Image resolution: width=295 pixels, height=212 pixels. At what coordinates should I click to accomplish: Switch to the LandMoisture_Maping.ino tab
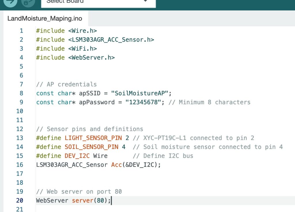[45, 19]
